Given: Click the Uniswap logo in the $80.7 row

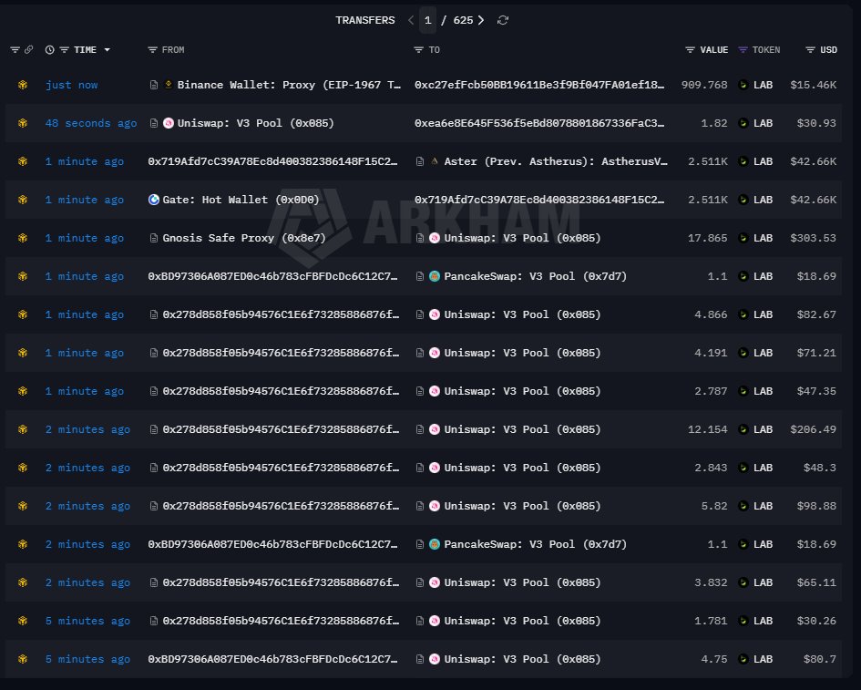Looking at the screenshot, I should [x=435, y=659].
